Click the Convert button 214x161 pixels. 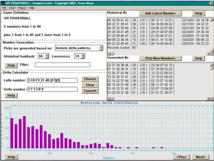click(90, 91)
